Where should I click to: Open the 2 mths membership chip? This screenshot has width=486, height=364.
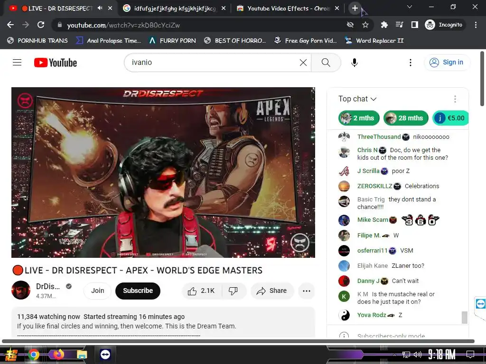pyautogui.click(x=359, y=118)
